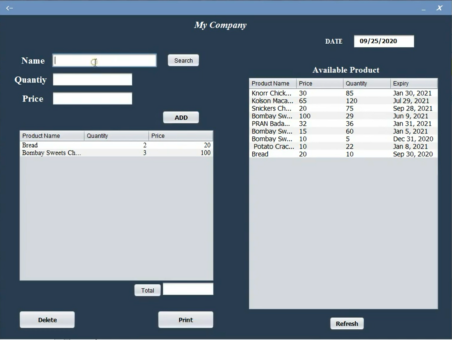Click the cart table Product Name header
Viewport: 452px width, 340px height.
point(52,136)
